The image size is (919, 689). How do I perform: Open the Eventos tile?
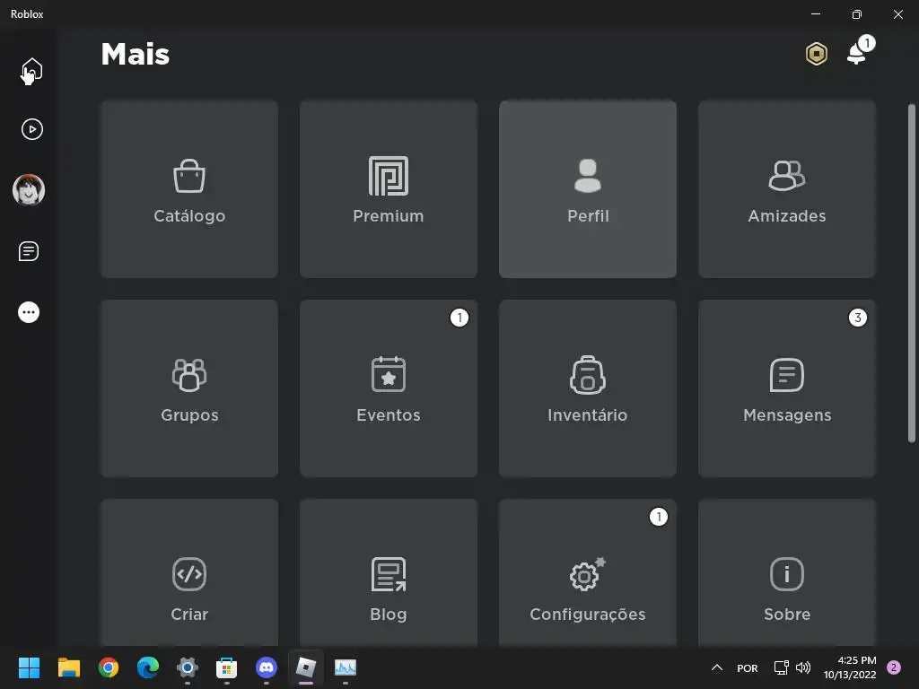coord(389,388)
